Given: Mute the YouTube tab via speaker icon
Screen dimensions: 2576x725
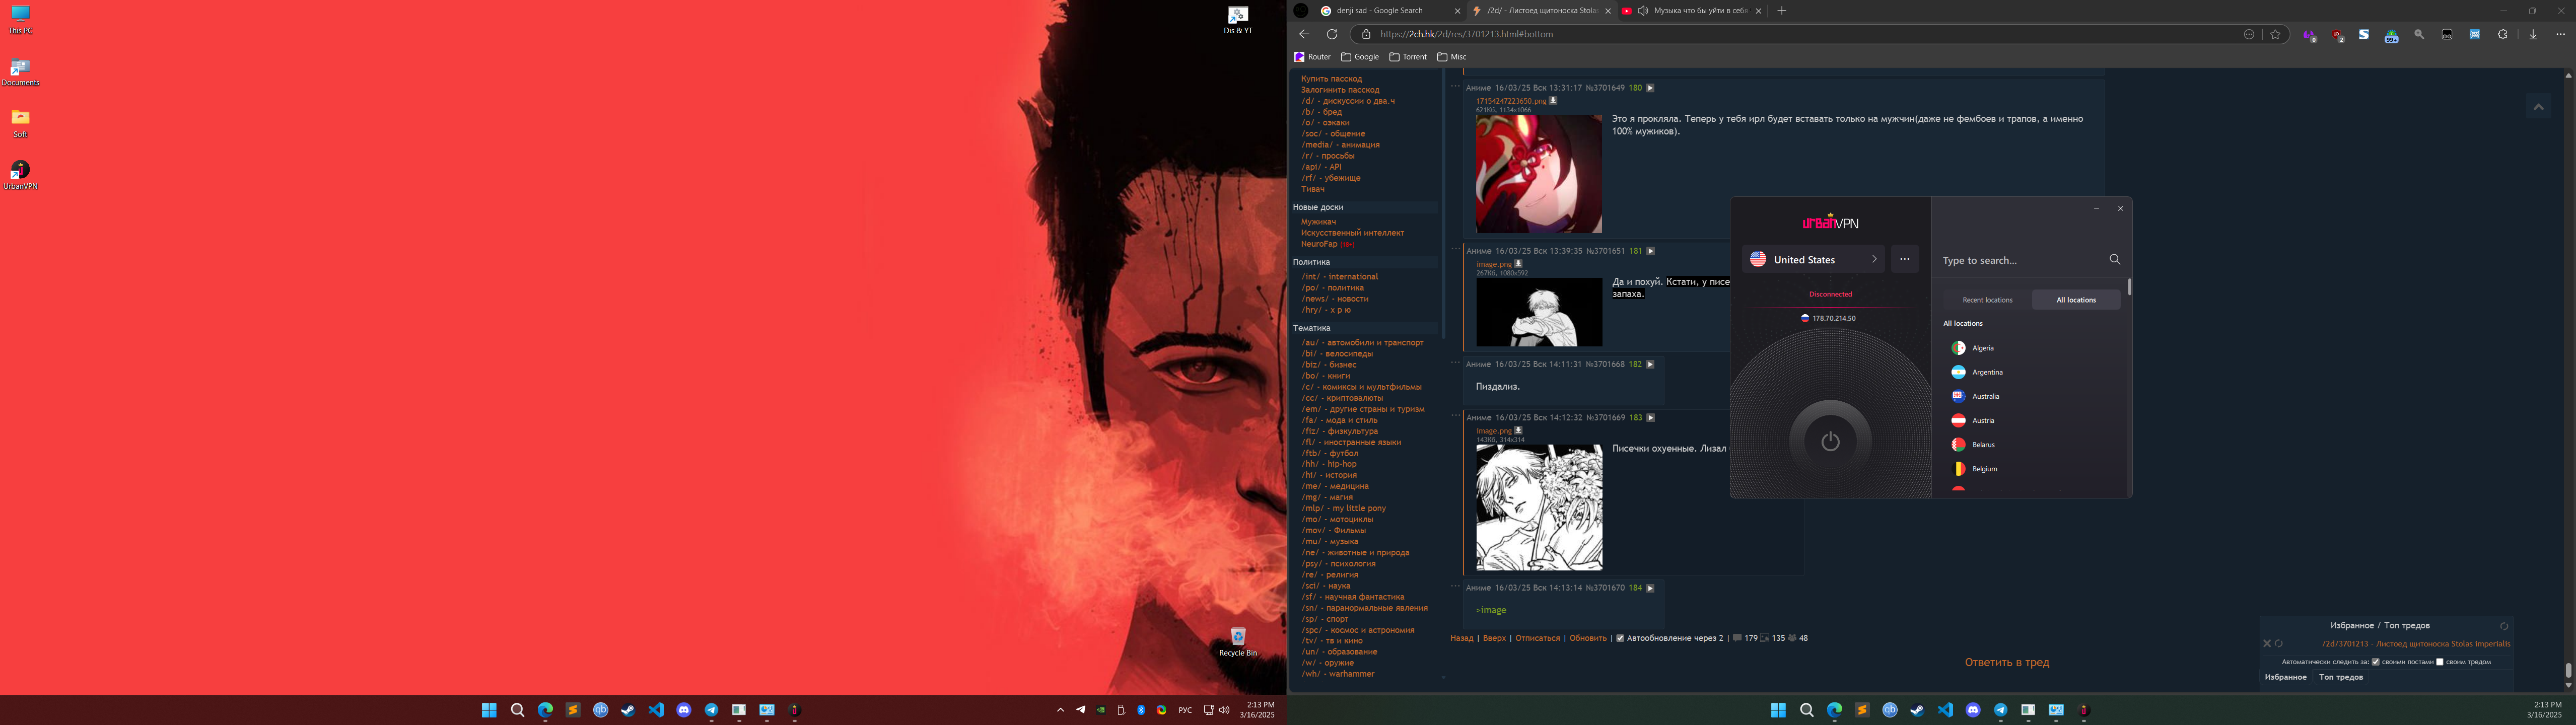Looking at the screenshot, I should [1642, 11].
